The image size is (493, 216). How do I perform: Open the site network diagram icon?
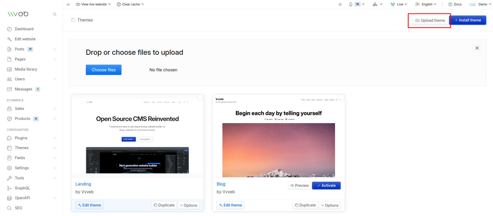[x=375, y=4]
